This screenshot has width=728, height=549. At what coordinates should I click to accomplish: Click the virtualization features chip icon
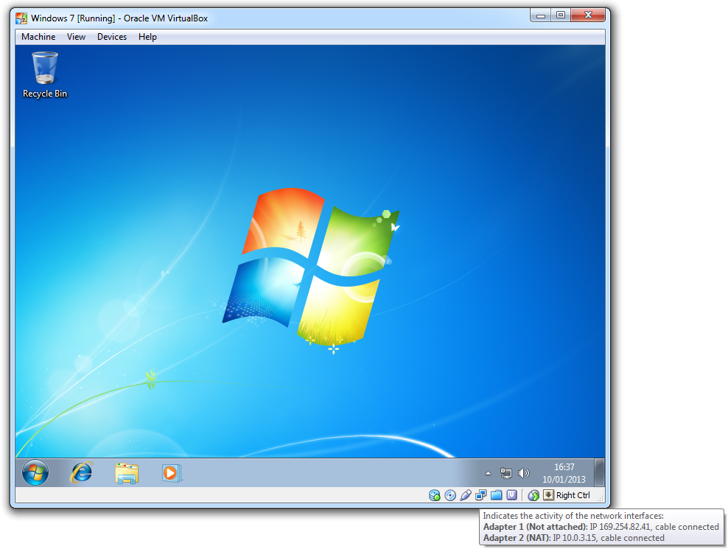(511, 495)
